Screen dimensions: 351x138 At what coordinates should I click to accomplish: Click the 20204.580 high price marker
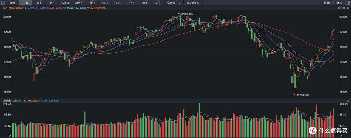click(186, 14)
